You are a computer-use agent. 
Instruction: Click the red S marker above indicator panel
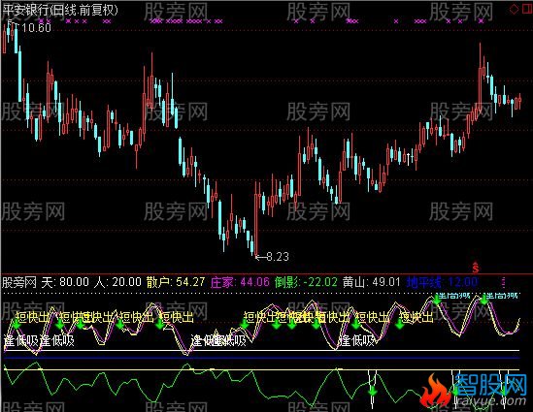click(x=475, y=268)
